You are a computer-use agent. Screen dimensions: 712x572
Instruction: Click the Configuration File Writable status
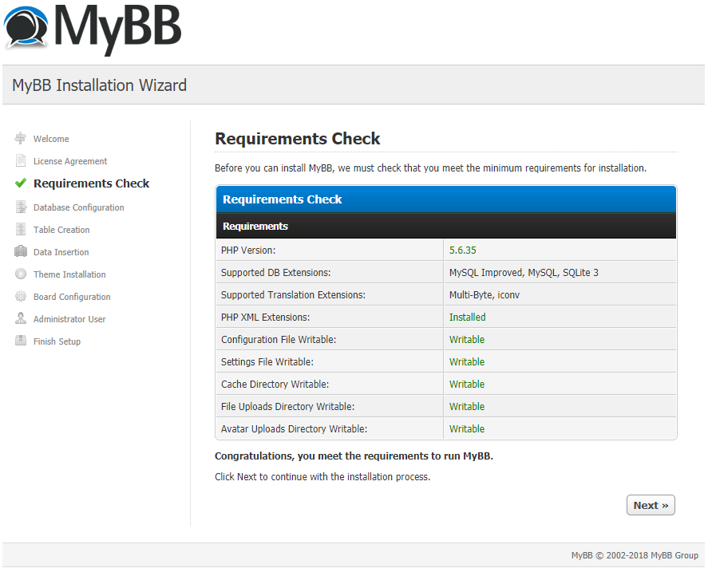pyautogui.click(x=466, y=340)
